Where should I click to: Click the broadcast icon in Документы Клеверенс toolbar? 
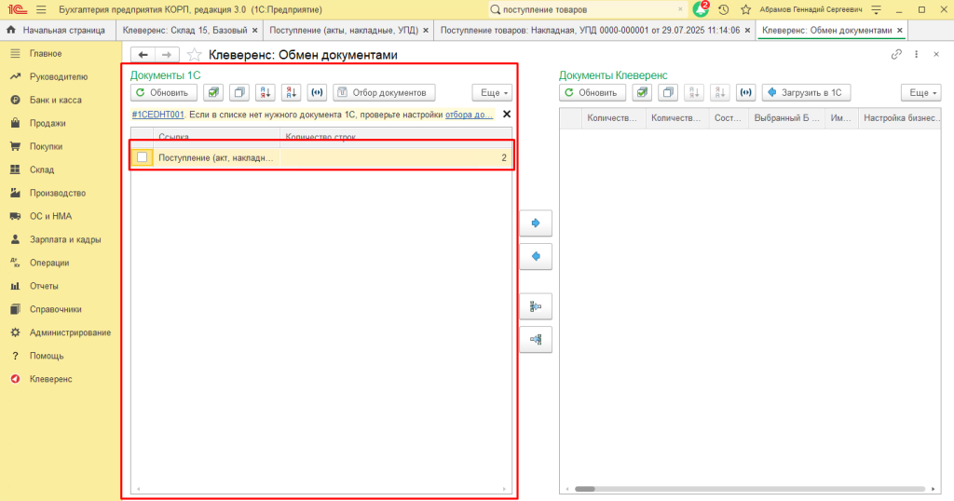(745, 92)
